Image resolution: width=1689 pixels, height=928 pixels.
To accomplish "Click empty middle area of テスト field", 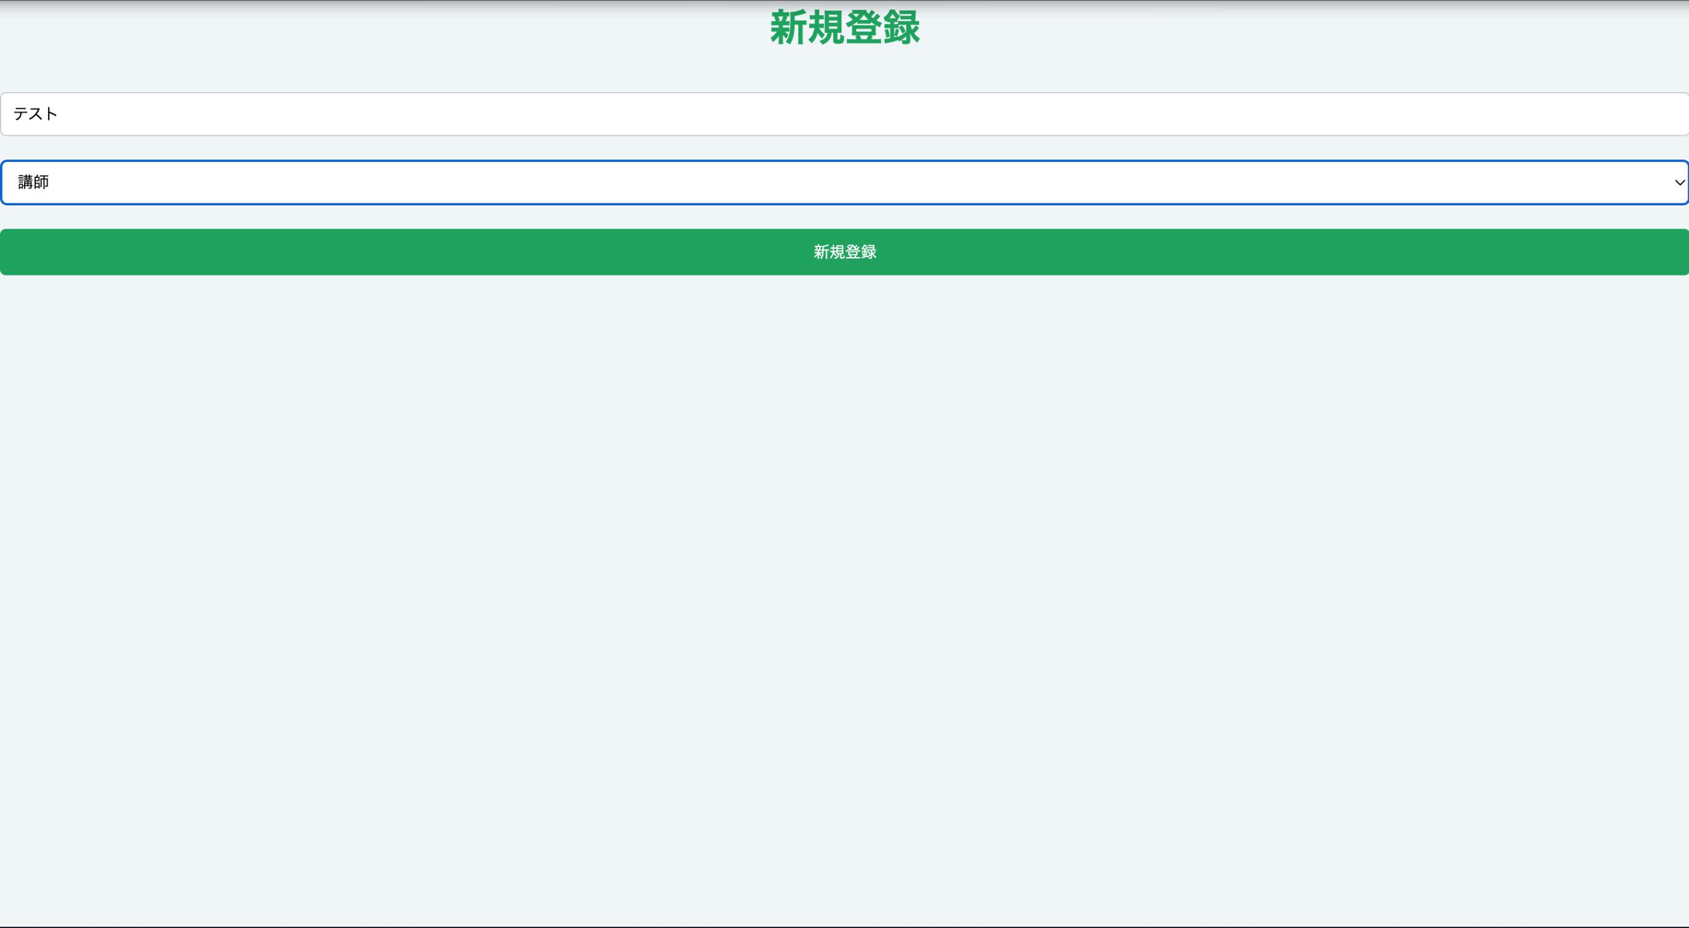I will [845, 114].
